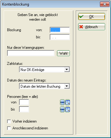Open Datum der letzten Buchung combo
The width and height of the screenshot is (111, 138).
44,86
